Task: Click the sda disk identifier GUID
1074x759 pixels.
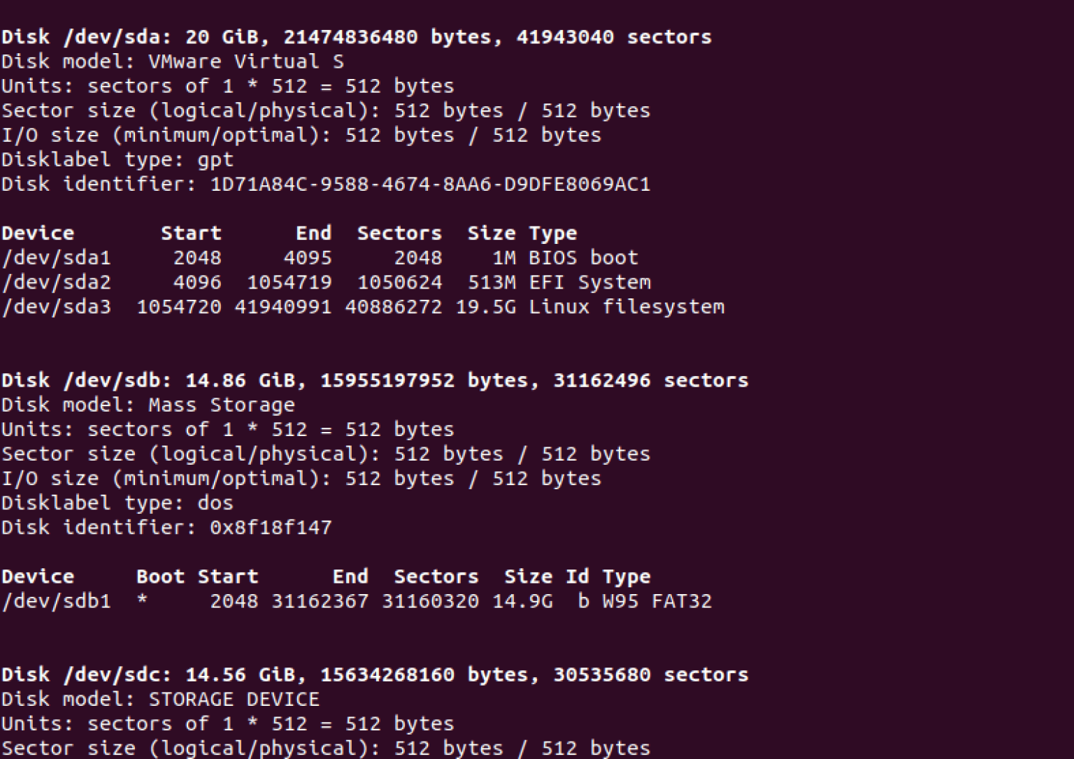Action: (430, 185)
